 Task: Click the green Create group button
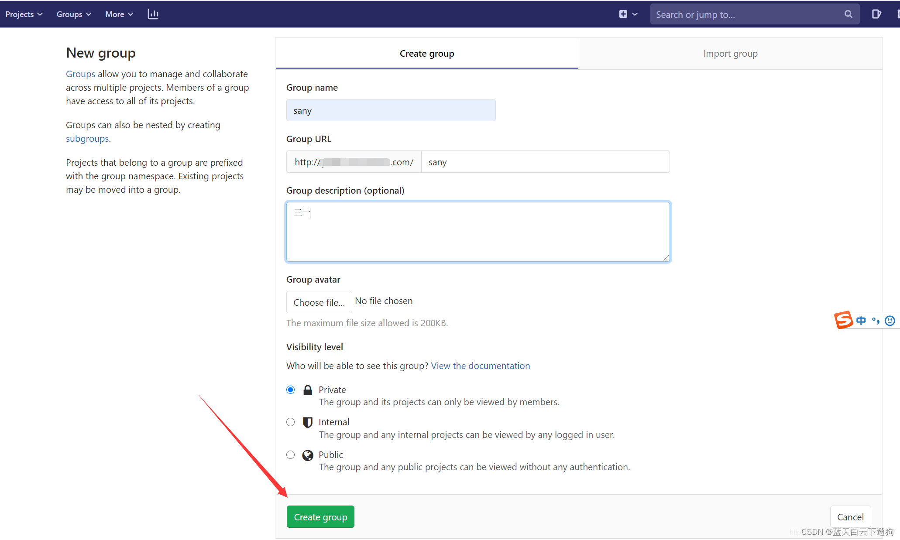pyautogui.click(x=320, y=517)
